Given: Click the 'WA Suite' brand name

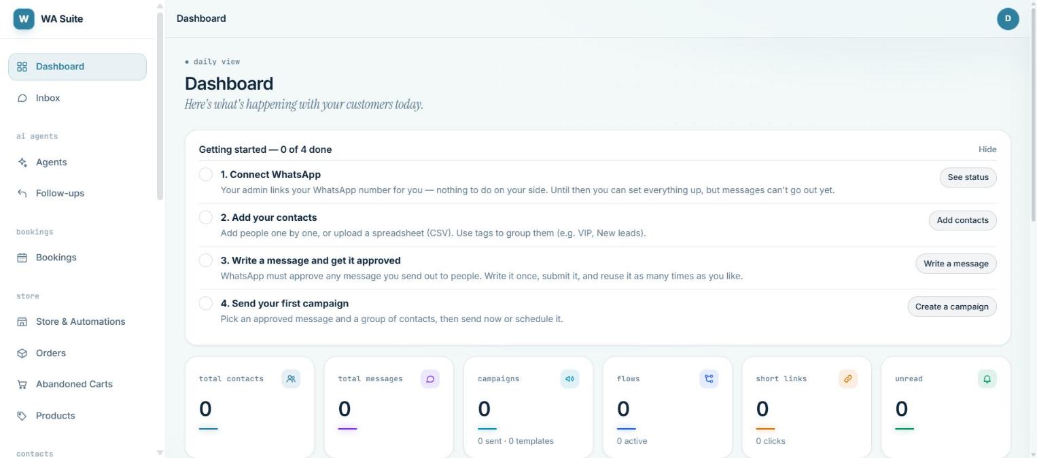Looking at the screenshot, I should [x=62, y=19].
